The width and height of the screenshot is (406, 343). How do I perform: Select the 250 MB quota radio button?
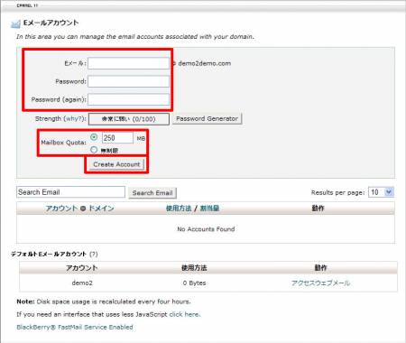94,137
